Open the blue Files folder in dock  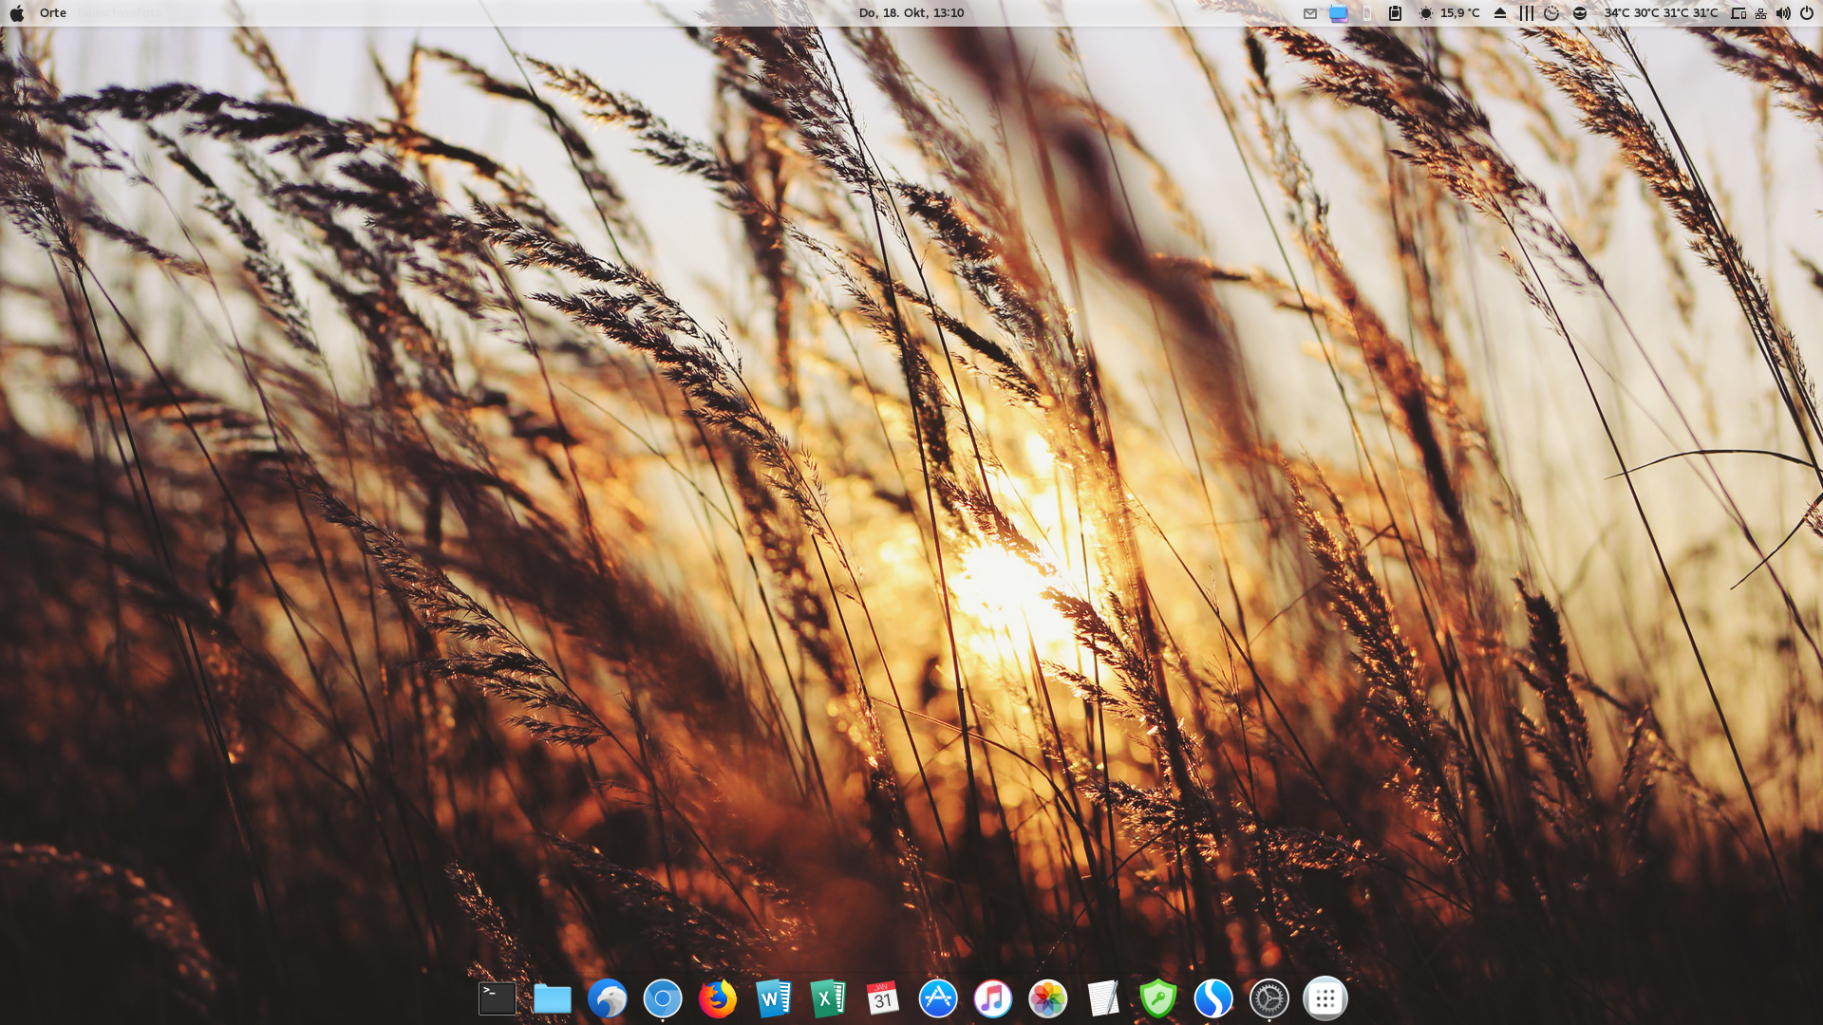pos(553,998)
